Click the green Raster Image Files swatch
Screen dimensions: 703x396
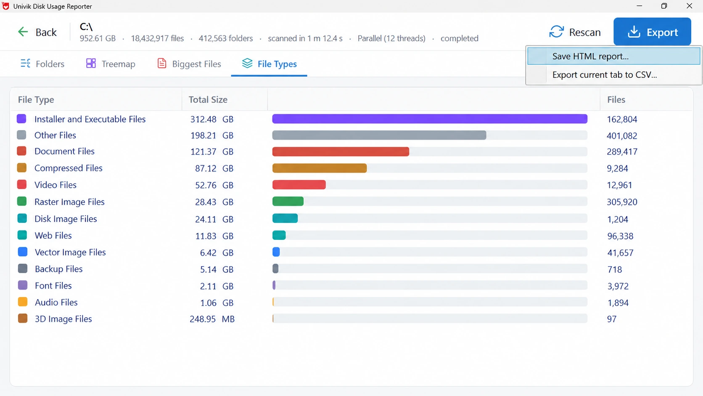(x=21, y=201)
